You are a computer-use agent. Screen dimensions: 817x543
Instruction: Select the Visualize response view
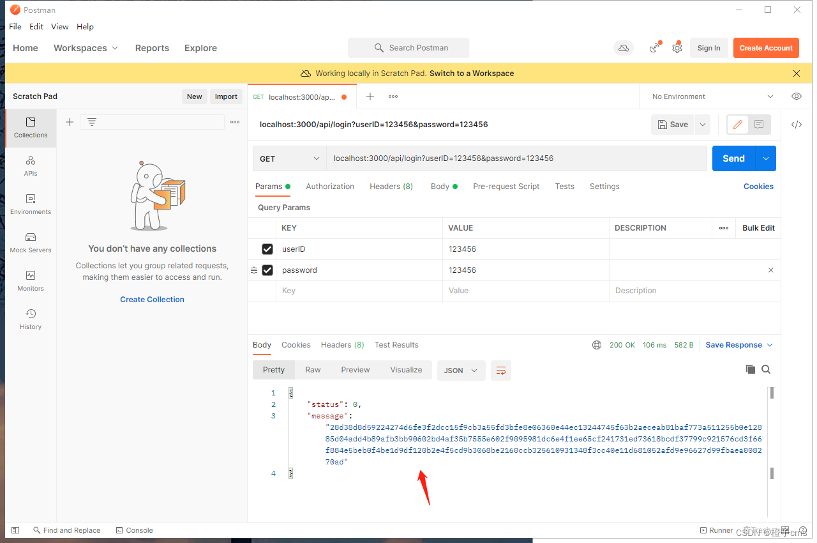click(x=406, y=370)
